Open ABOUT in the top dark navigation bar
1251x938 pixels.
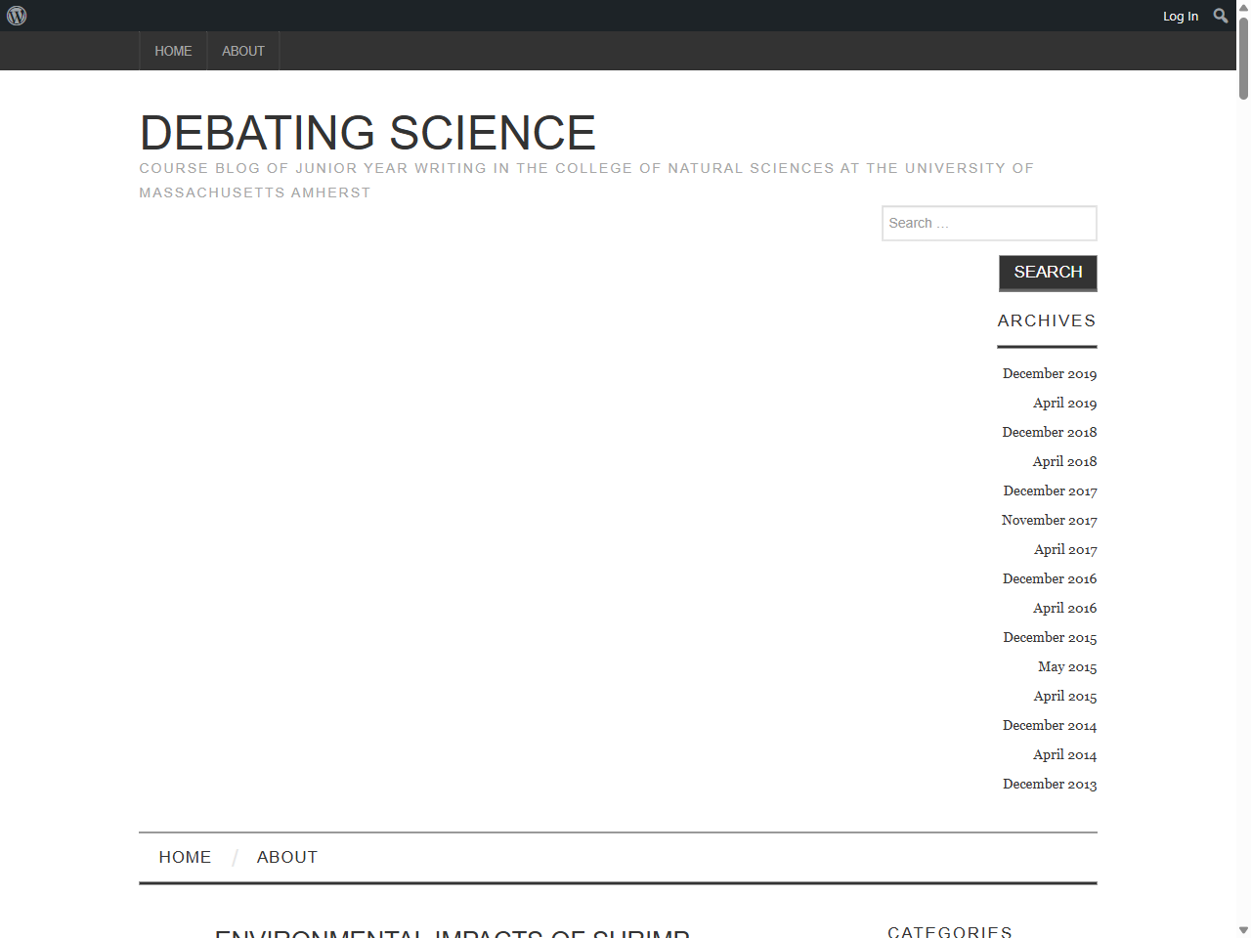[242, 51]
